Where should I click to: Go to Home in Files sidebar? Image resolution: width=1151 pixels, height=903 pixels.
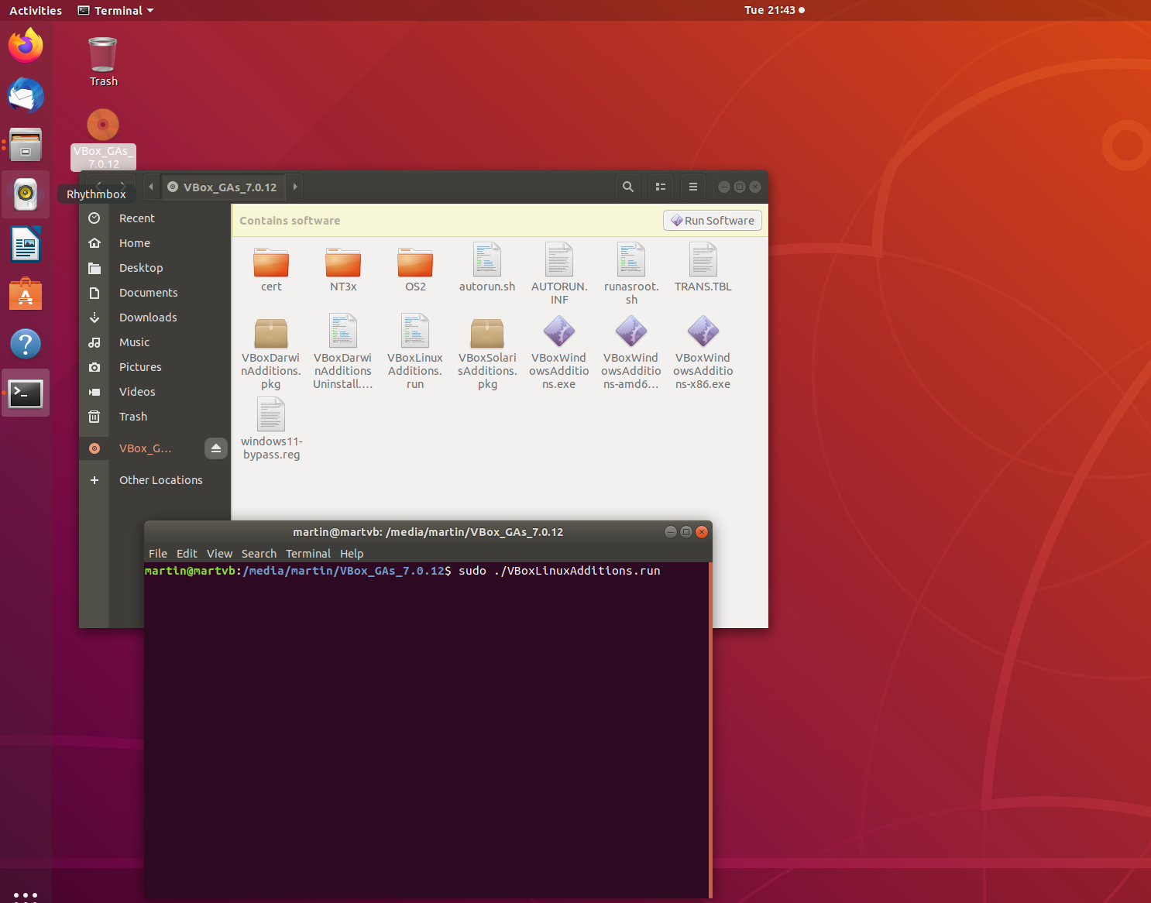155,243
